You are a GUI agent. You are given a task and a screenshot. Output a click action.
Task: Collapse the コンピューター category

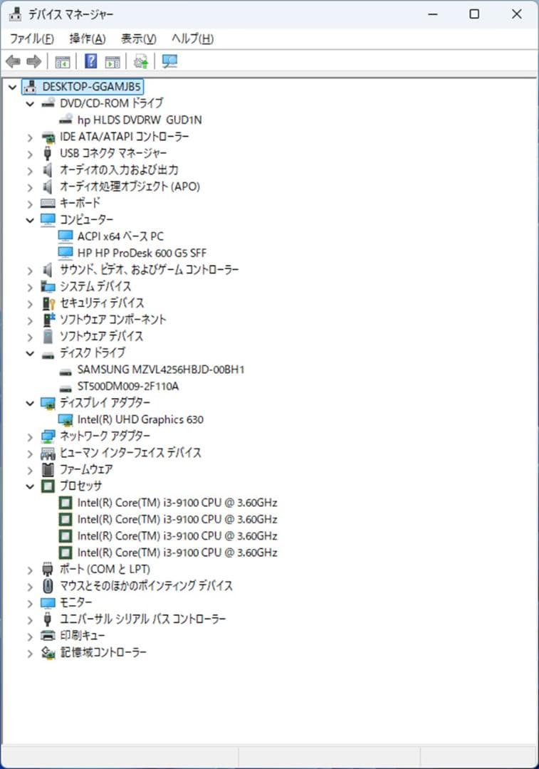point(30,220)
